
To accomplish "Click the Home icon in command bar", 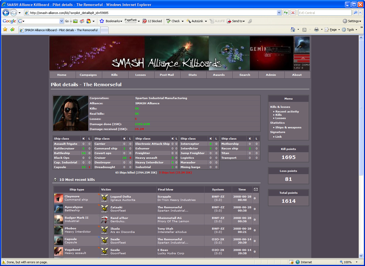I will (x=293, y=30).
